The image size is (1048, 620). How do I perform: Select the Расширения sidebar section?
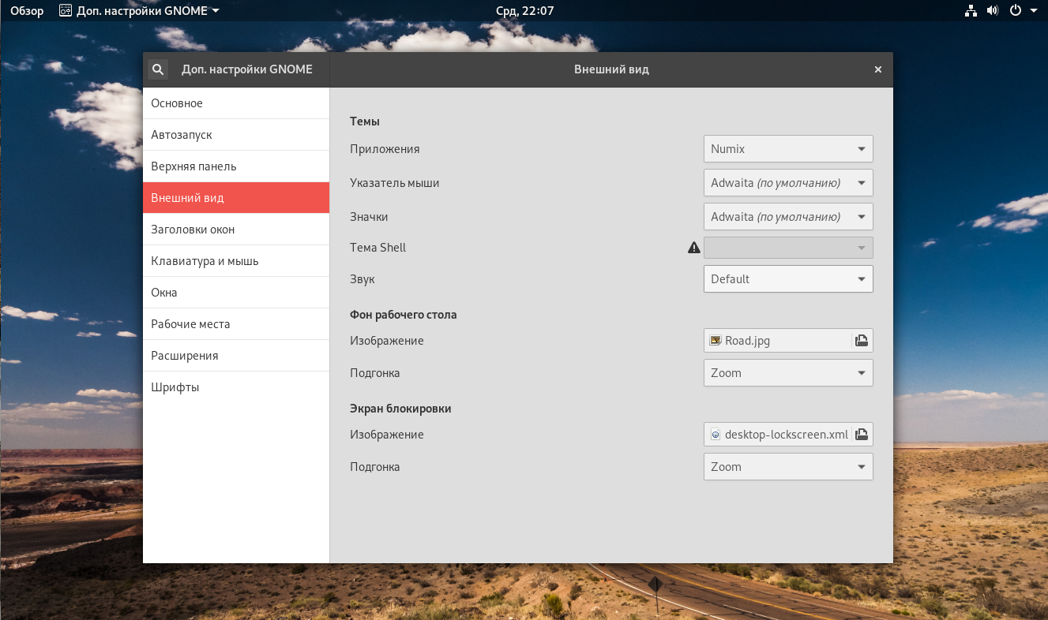236,356
